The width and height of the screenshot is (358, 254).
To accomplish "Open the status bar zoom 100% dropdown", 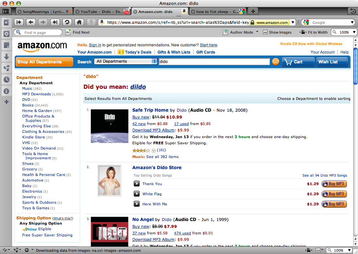I will coord(349,250).
